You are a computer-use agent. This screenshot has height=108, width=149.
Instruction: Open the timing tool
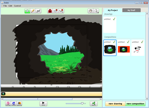point(8,104)
